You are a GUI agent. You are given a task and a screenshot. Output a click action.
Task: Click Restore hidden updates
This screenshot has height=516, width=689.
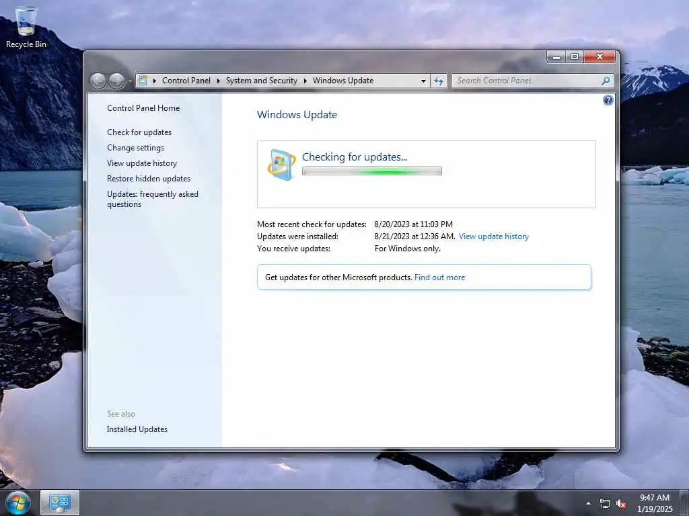click(x=149, y=179)
